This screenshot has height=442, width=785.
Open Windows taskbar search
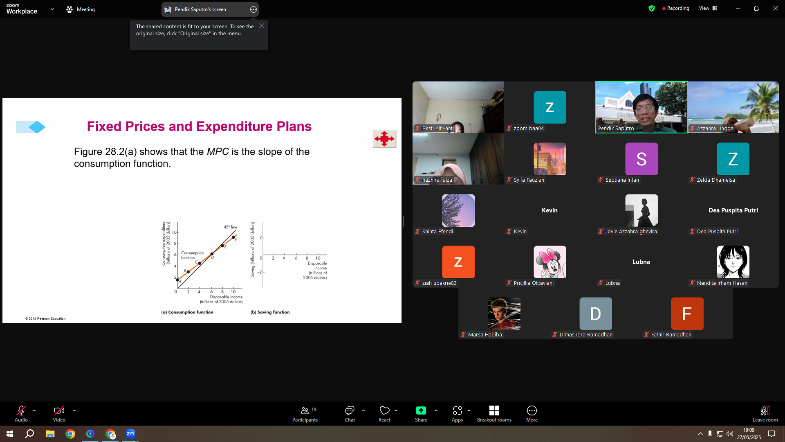29,434
